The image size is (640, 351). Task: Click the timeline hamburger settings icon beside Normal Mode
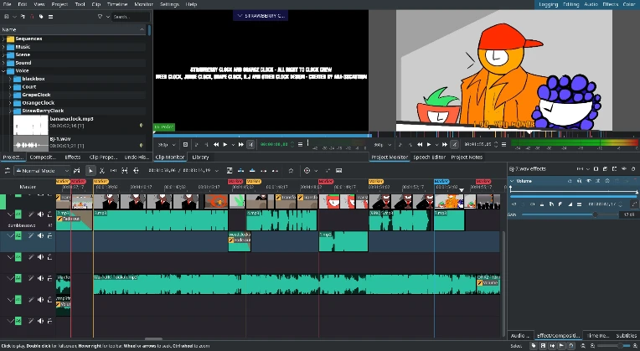7,171
